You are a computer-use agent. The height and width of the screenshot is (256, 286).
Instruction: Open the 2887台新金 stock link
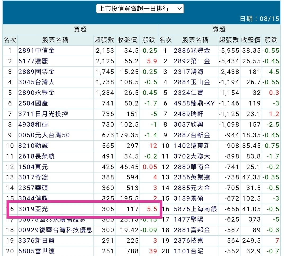click(x=192, y=135)
